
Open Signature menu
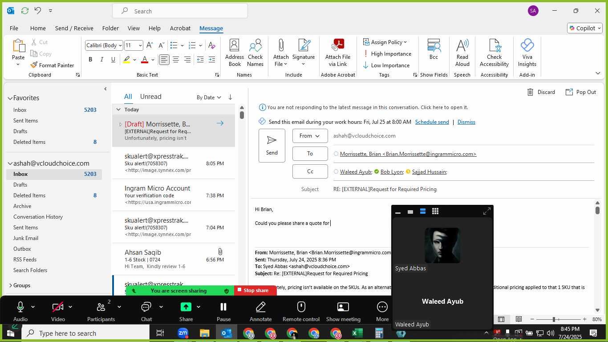[x=304, y=53]
